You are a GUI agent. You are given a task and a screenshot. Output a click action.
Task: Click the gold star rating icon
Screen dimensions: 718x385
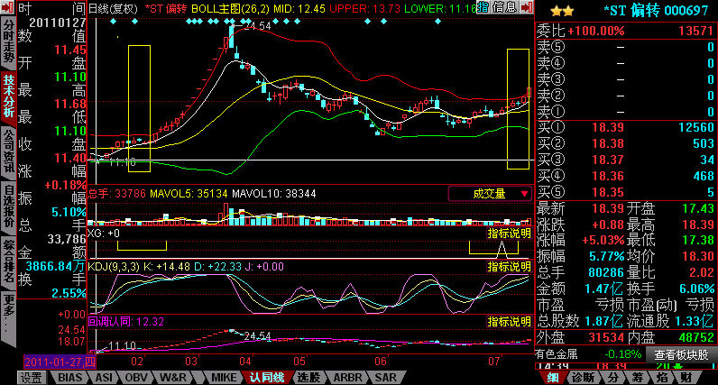pos(562,11)
